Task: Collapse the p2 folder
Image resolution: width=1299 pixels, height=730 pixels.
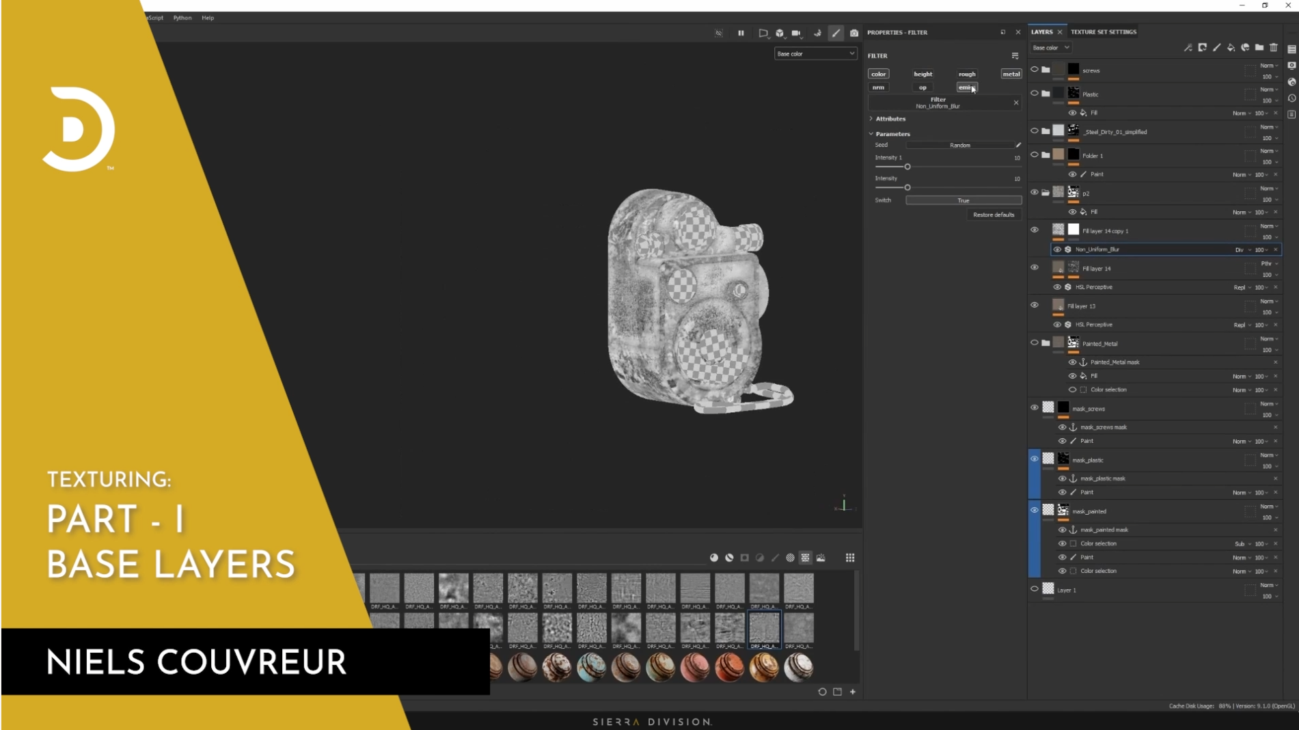Action: (x=1045, y=193)
